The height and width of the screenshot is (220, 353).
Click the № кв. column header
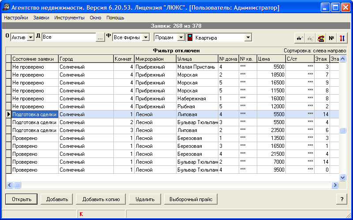pyautogui.click(x=248, y=59)
